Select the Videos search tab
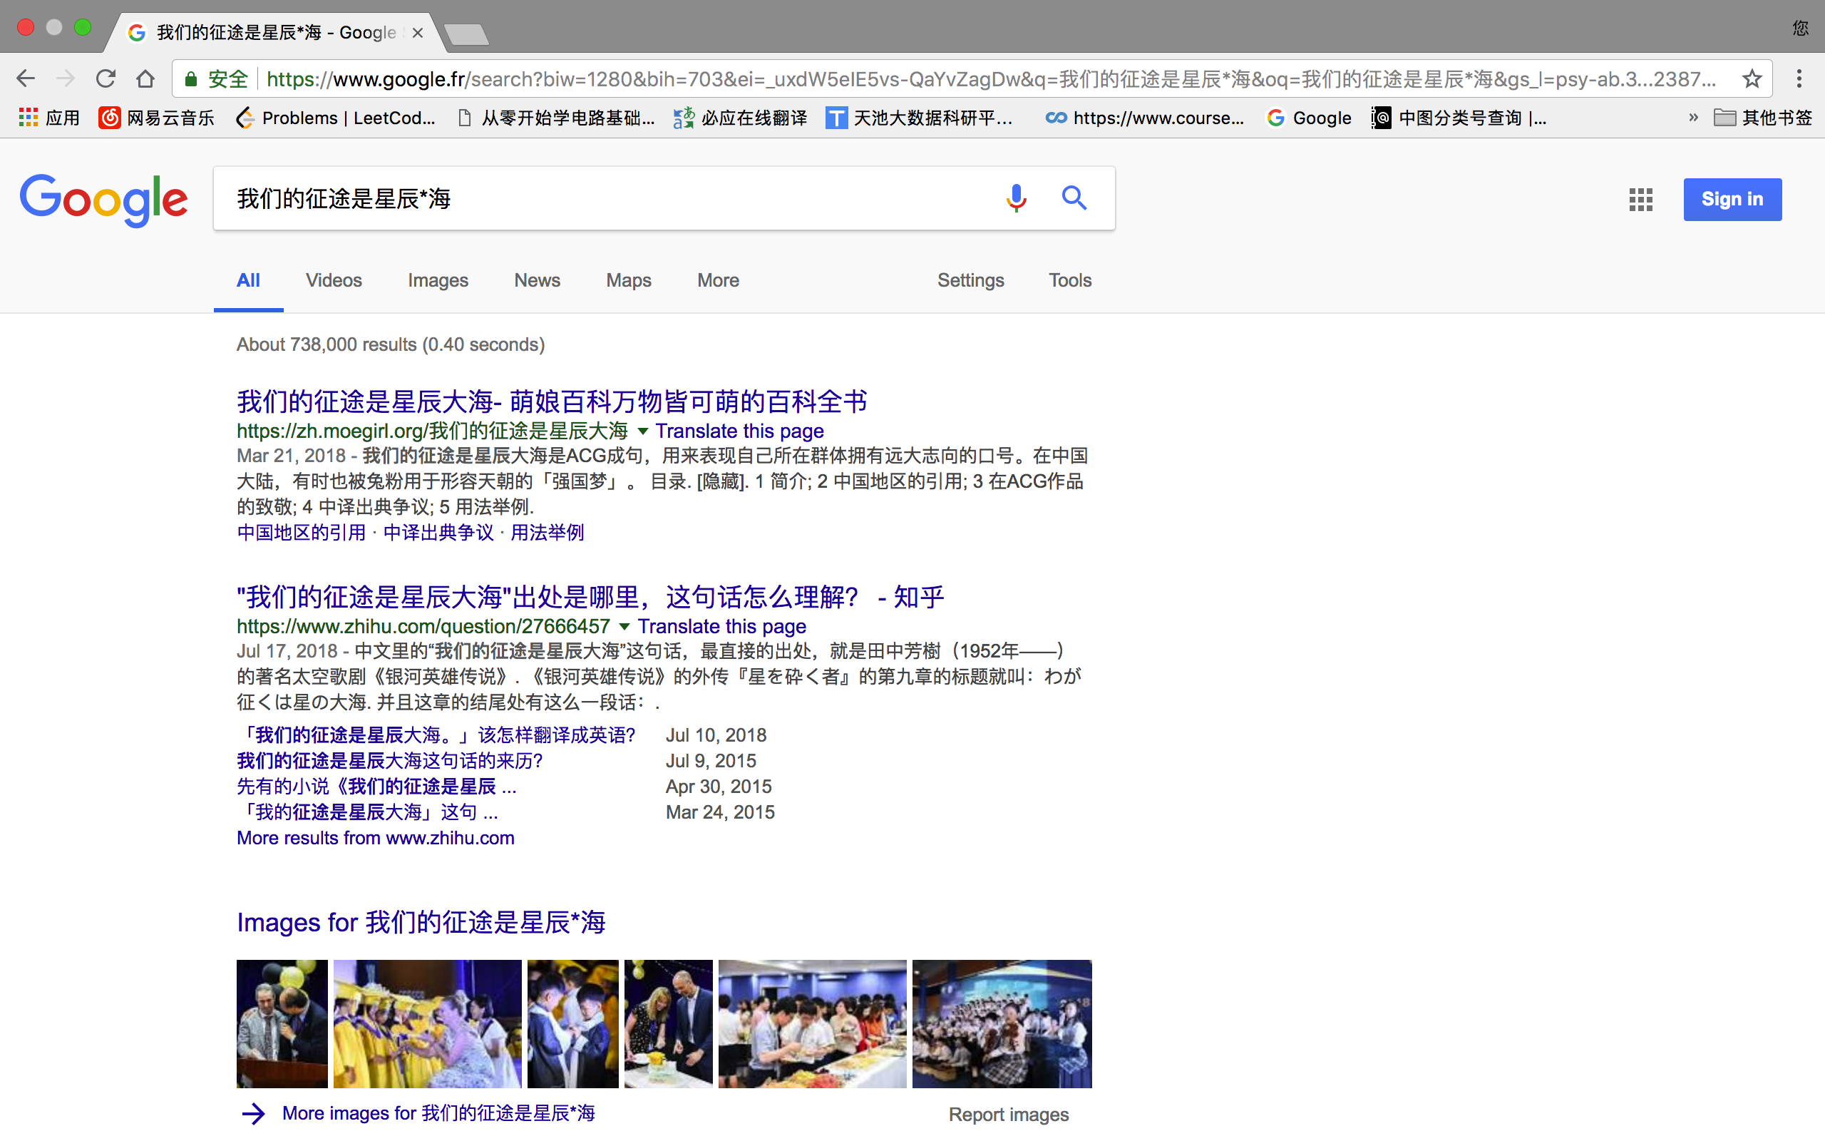 [x=334, y=280]
